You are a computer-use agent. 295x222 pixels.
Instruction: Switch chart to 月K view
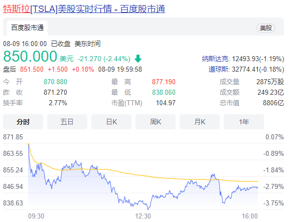click(x=200, y=122)
